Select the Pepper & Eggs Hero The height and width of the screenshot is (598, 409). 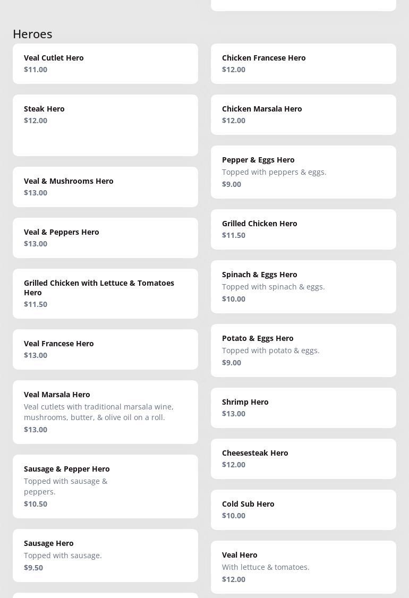(303, 172)
